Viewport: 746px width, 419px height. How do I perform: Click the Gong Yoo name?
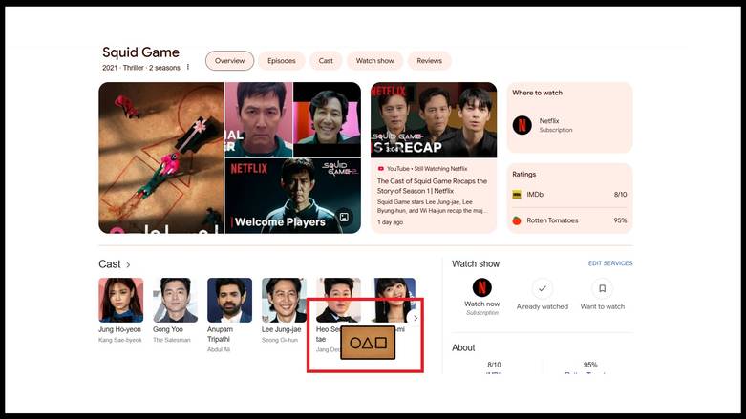point(168,329)
